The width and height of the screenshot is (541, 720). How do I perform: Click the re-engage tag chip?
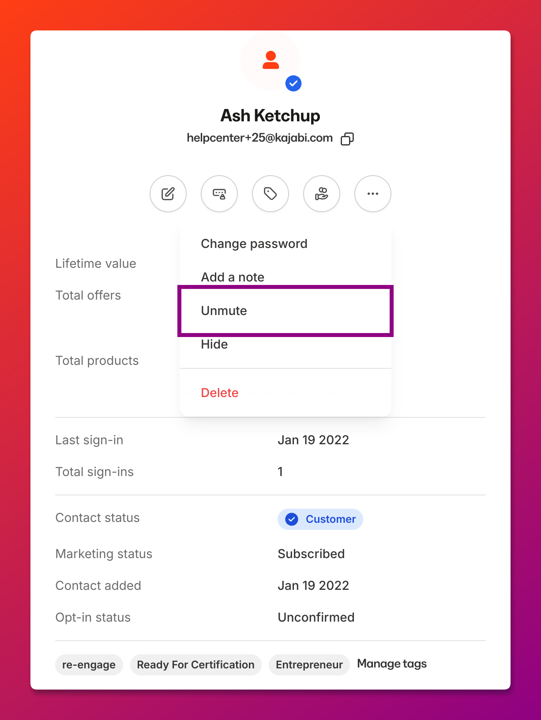[89, 665]
